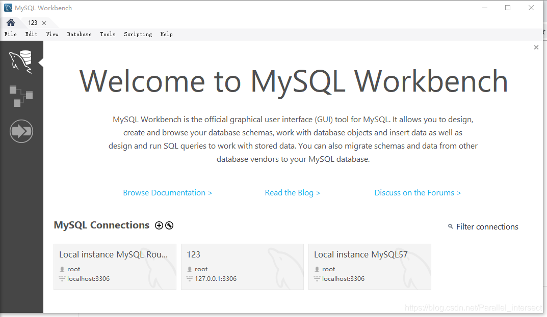The image size is (547, 317).
Task: Open the manage connections wrench icon
Action: 169,225
